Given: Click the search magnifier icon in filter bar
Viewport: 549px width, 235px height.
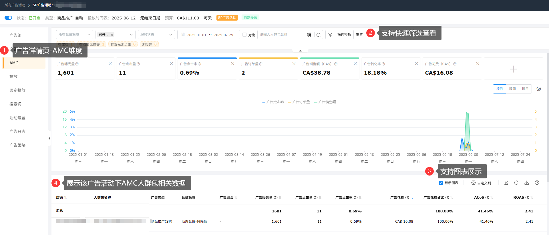Looking at the screenshot, I should tap(318, 35).
